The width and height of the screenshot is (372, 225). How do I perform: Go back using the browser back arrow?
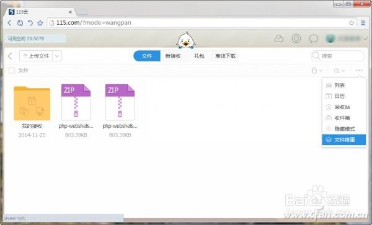(9, 23)
